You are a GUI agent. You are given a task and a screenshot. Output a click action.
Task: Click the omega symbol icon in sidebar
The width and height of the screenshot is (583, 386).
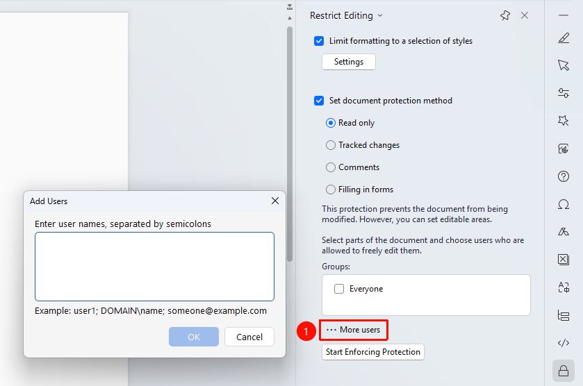[x=564, y=204]
